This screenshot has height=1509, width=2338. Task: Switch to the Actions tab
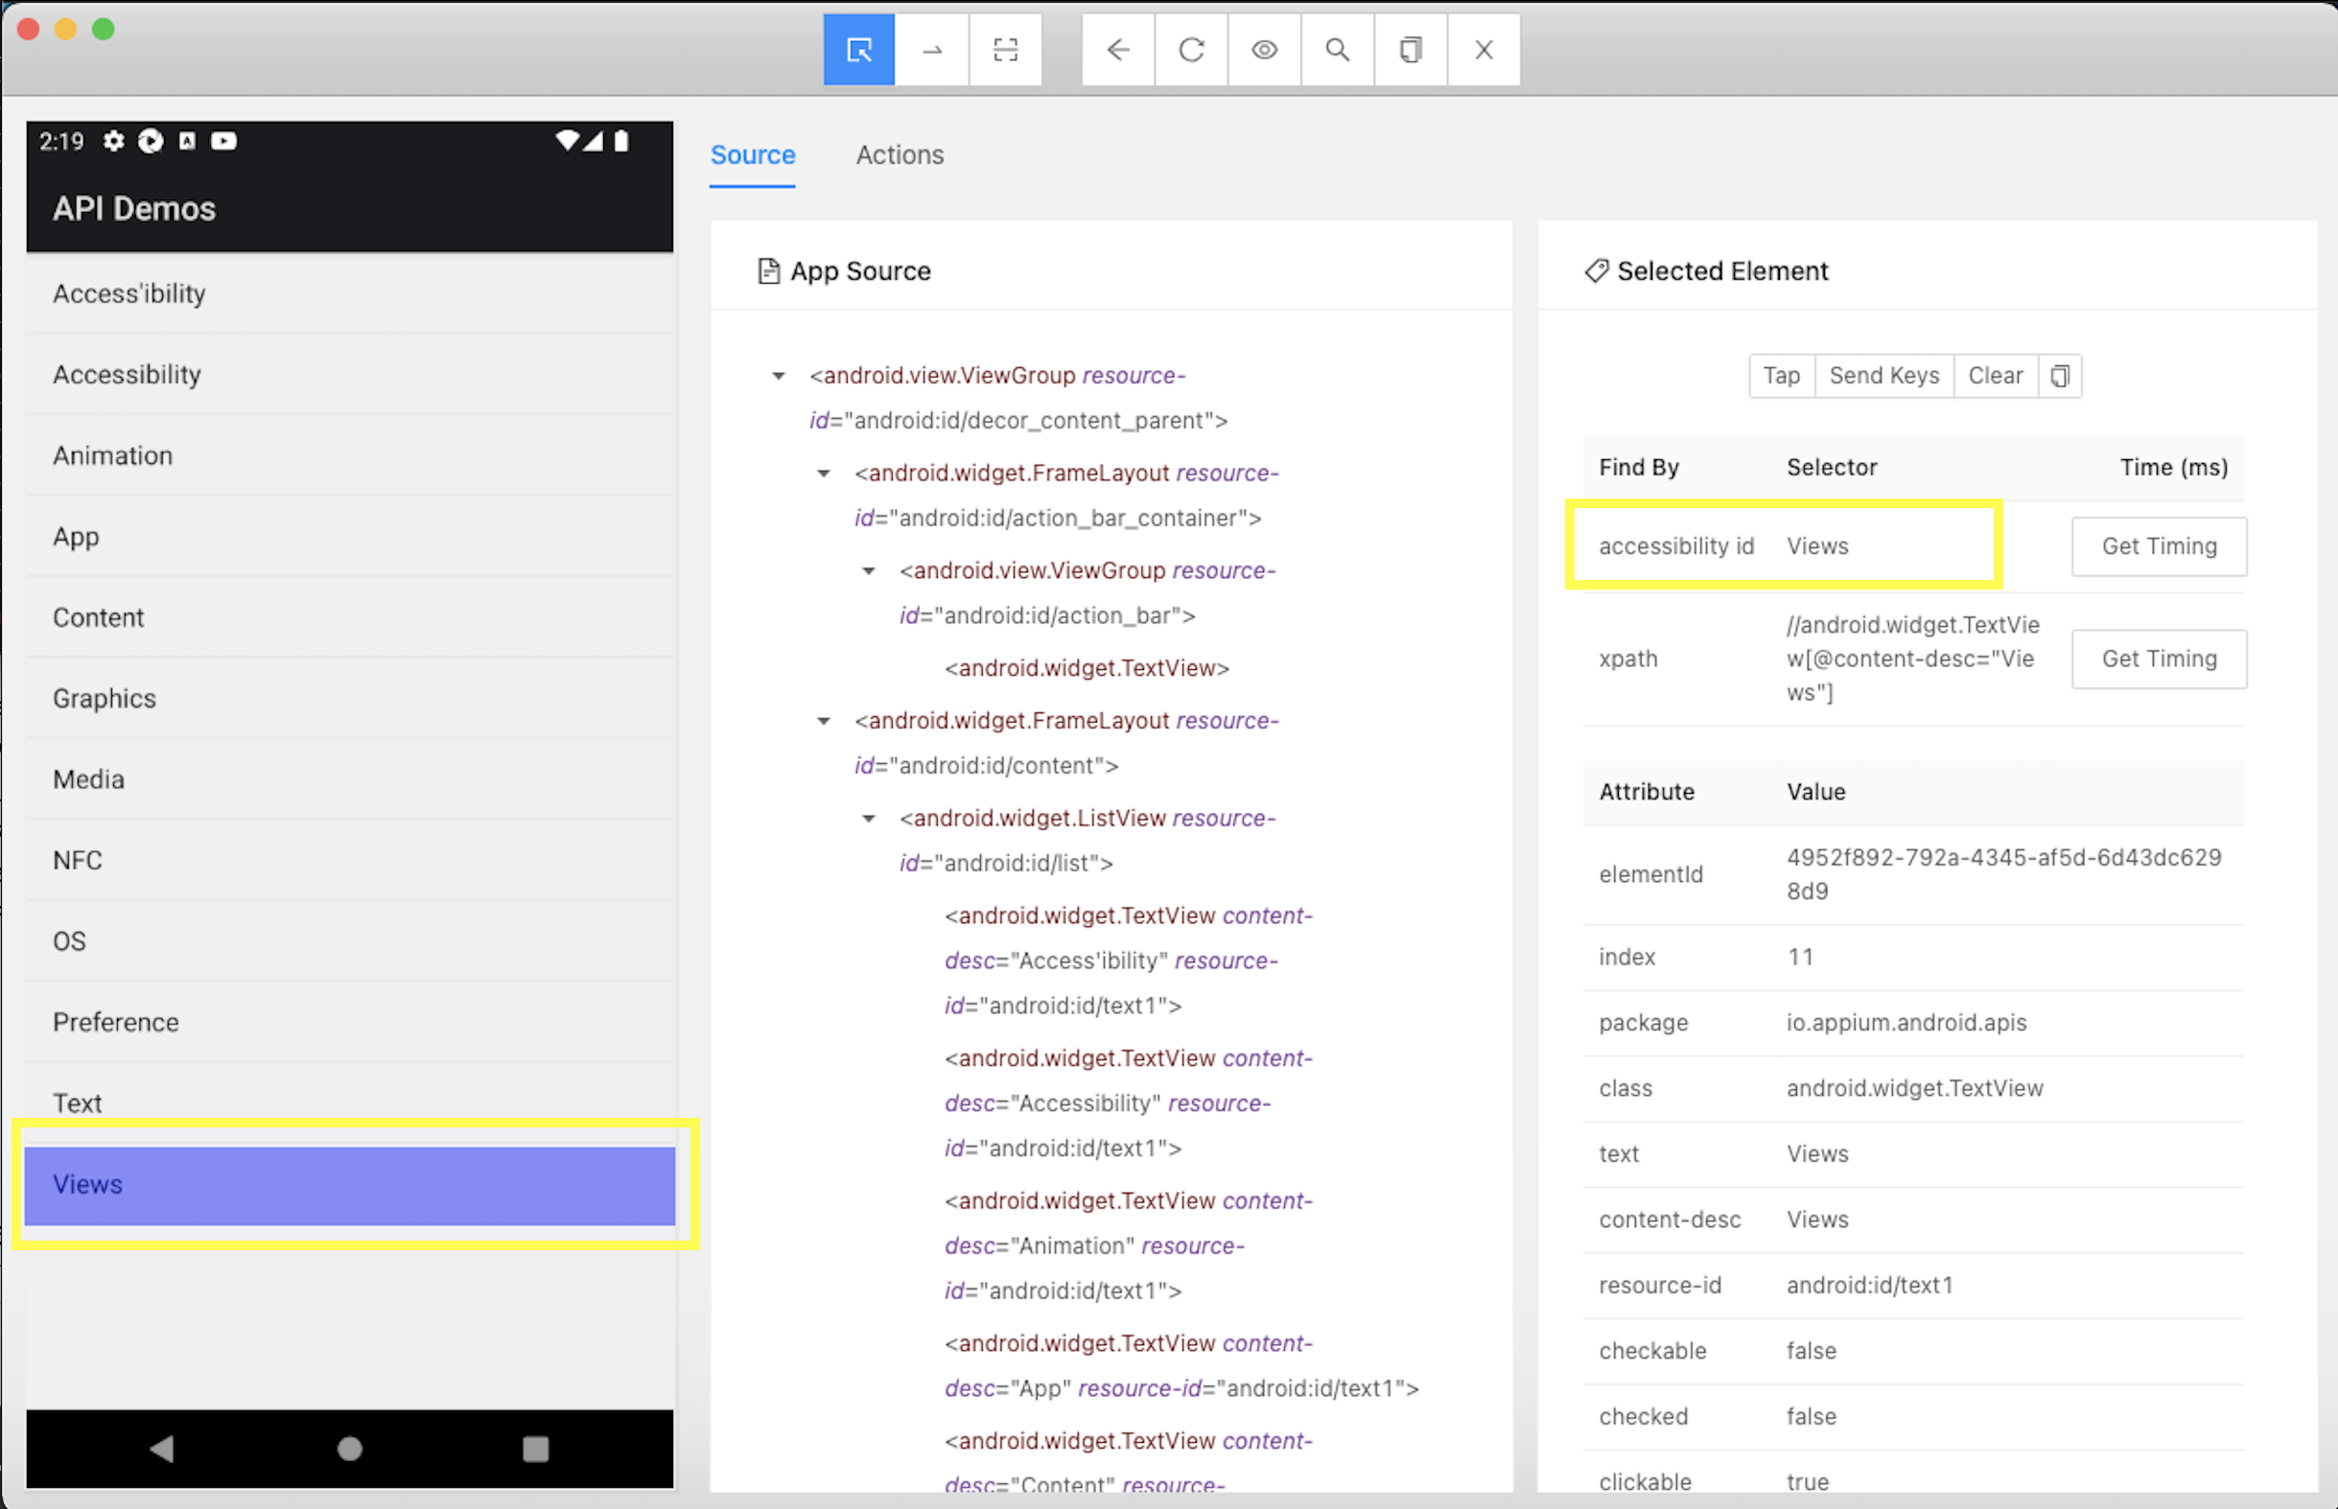coord(899,154)
